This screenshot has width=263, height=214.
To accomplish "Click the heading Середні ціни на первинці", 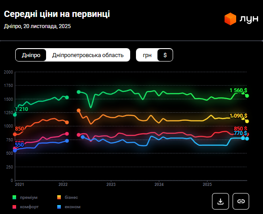I will click(x=57, y=14).
